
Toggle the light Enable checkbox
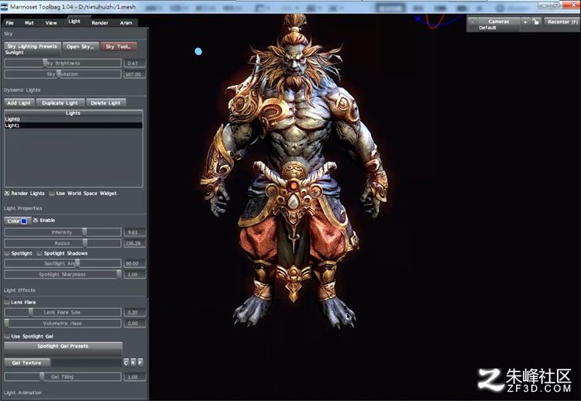pyautogui.click(x=36, y=220)
